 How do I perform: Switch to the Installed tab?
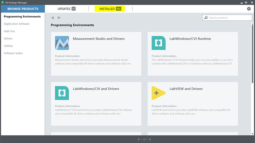pos(110,9)
